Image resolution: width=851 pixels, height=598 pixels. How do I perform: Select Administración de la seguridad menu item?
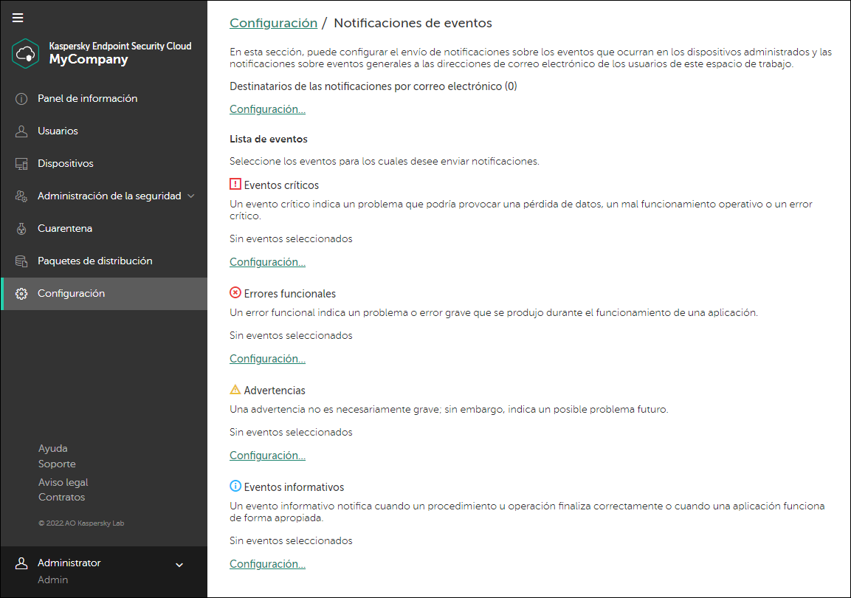point(104,196)
